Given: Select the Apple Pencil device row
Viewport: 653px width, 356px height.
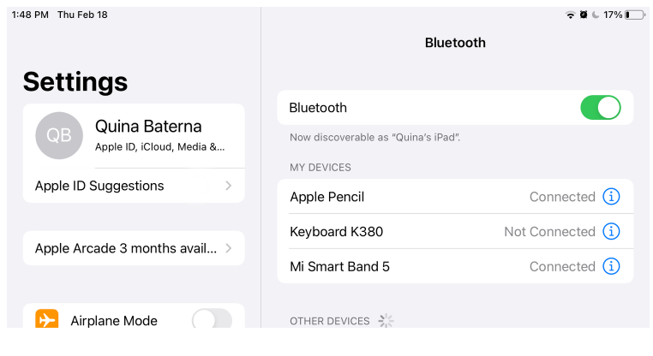Looking at the screenshot, I should (455, 196).
